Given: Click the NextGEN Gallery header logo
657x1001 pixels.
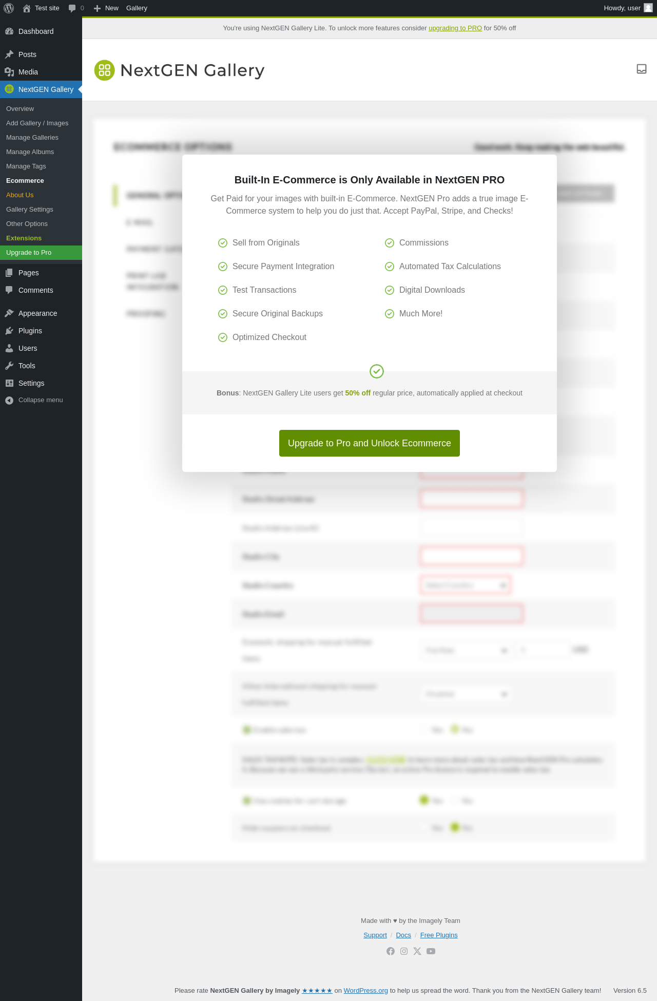Looking at the screenshot, I should point(180,70).
